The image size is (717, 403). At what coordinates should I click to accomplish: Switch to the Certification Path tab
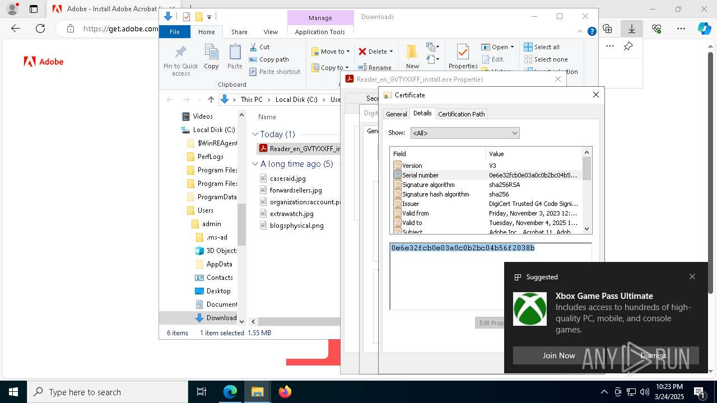tap(461, 114)
